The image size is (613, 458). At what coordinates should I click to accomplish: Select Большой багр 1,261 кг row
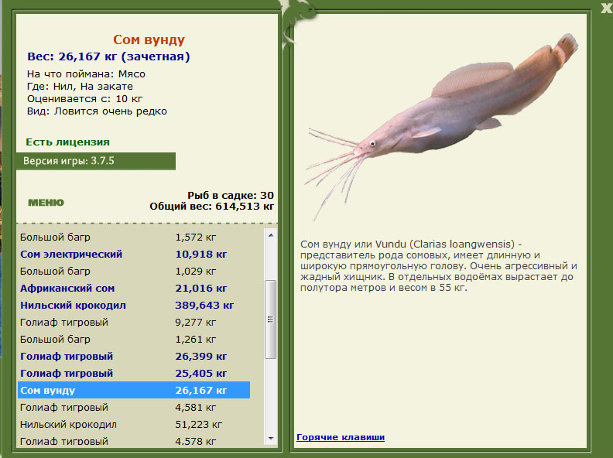click(134, 339)
